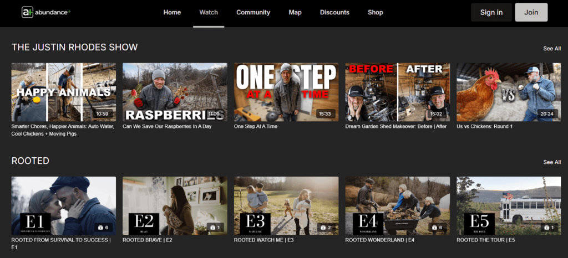Screen dimensions: 568x258
Task: Visit the Shop page
Action: (376, 12)
